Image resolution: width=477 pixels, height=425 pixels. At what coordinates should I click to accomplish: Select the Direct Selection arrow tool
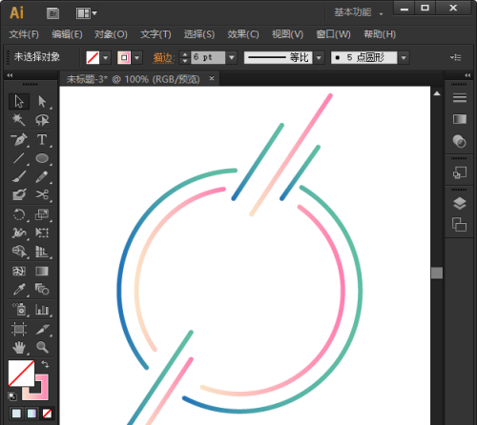pos(42,102)
